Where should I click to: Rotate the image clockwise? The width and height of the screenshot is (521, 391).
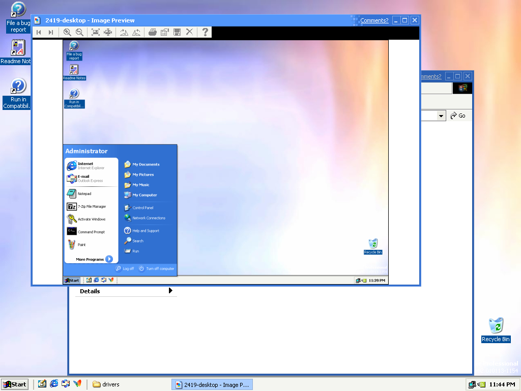click(124, 32)
